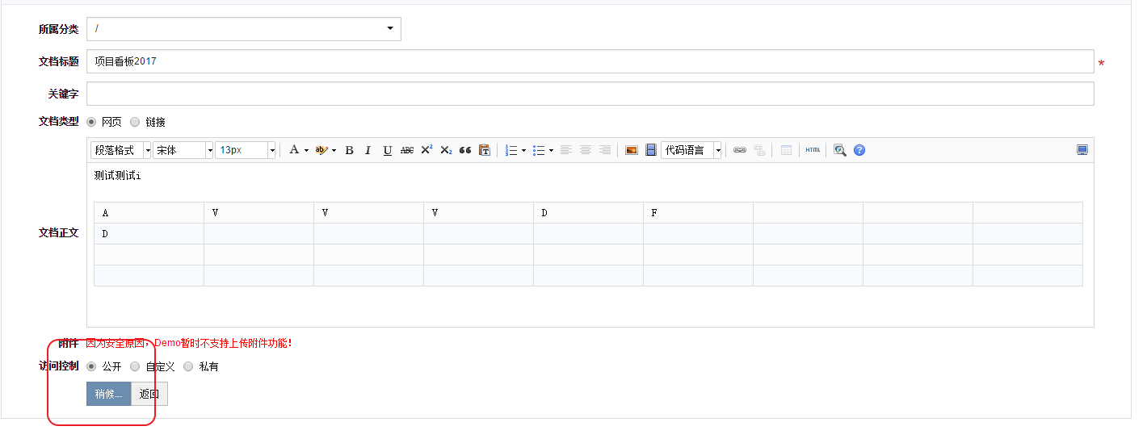Click the 稍候... submit button
The image size is (1147, 443).
108,394
